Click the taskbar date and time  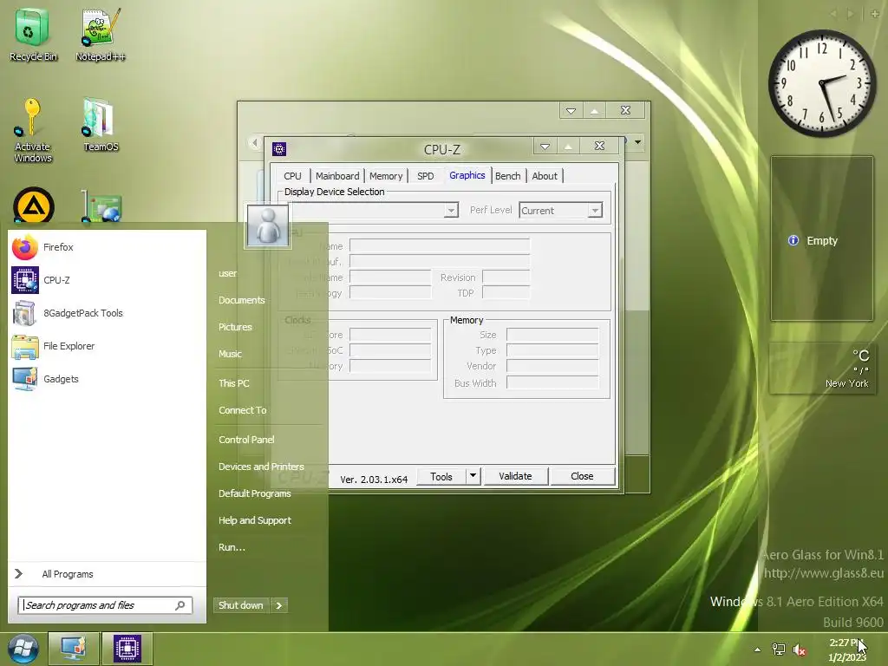[x=847, y=650]
